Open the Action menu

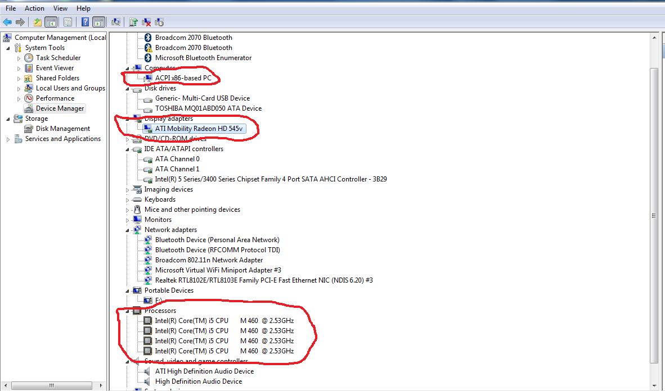point(34,8)
